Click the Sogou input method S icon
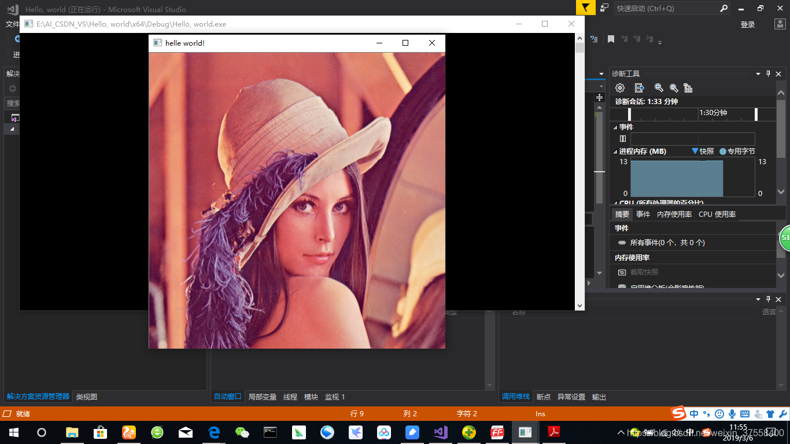 point(678,413)
